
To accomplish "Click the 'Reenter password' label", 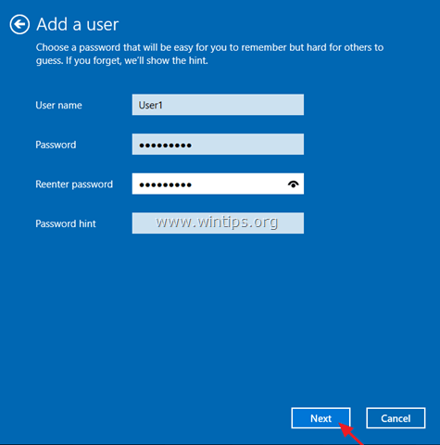I will [x=74, y=184].
